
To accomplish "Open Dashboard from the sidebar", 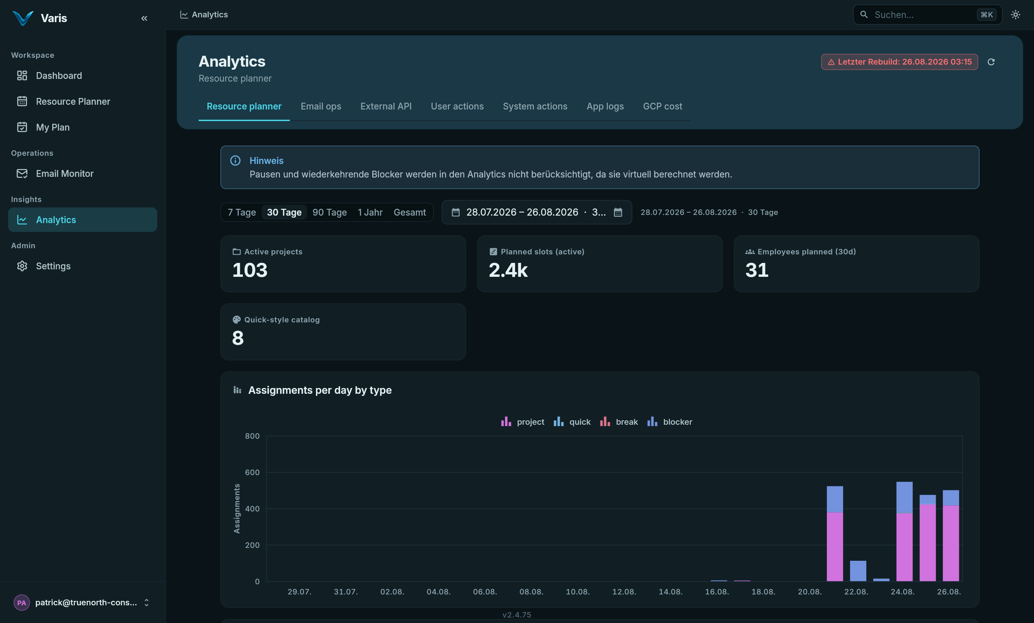I will click(83, 75).
